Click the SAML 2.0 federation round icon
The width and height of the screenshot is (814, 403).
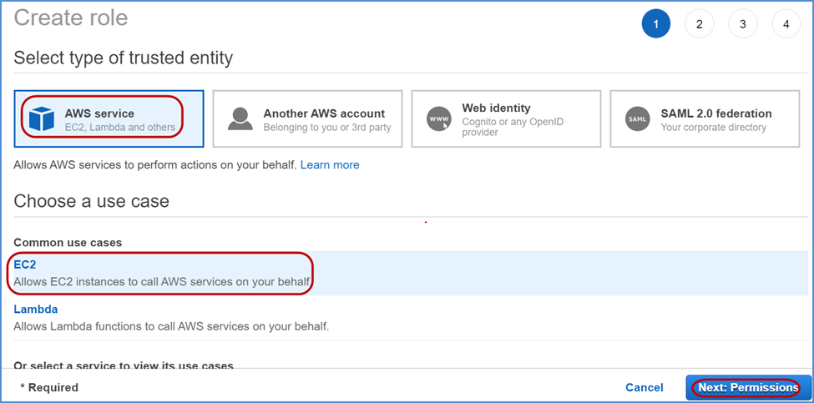coord(638,118)
